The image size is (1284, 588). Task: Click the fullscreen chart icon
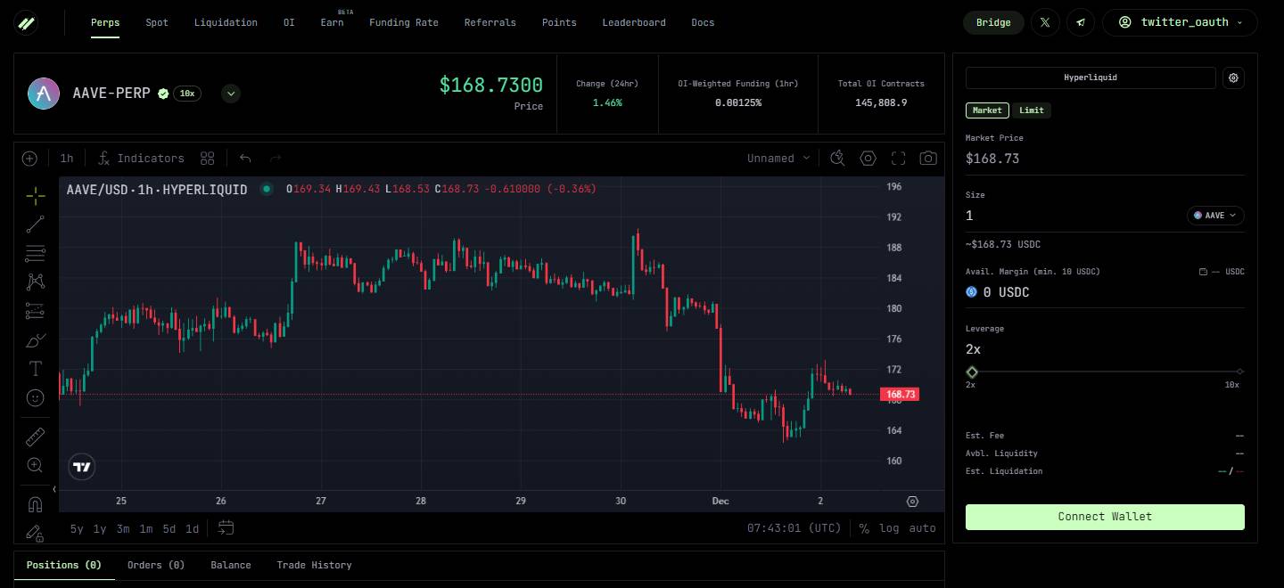tap(898, 159)
